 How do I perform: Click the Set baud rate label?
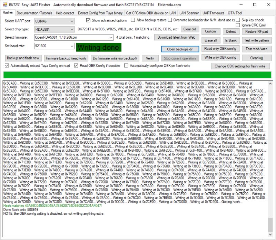(15, 46)
